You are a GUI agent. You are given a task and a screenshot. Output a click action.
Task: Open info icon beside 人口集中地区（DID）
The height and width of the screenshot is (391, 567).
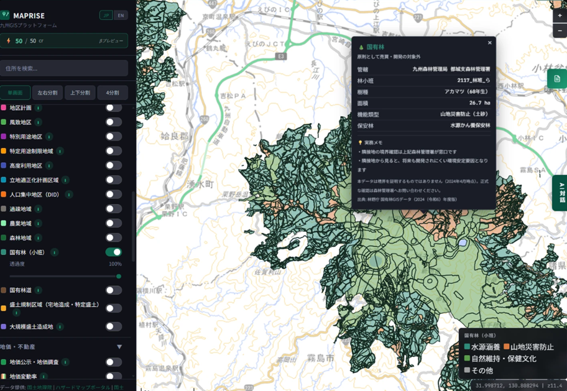[69, 195]
